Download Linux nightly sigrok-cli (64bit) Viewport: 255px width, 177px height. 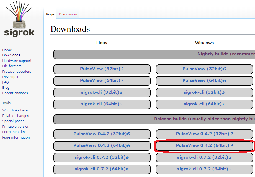point(102,104)
